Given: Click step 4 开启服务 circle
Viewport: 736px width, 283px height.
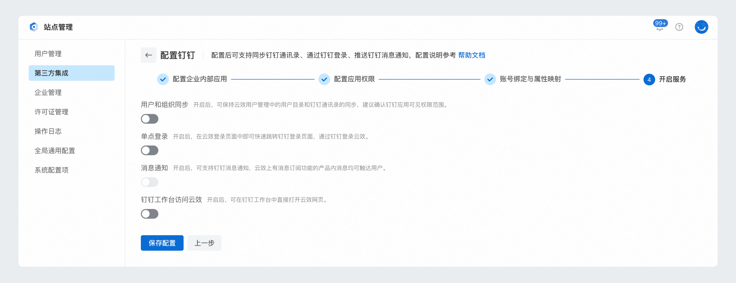Looking at the screenshot, I should (x=649, y=80).
